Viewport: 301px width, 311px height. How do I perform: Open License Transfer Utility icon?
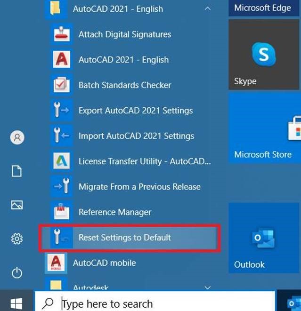point(61,161)
